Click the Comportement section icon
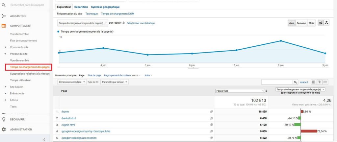Image resolution: width=337 pixels, height=142 pixels. tap(4, 26)
